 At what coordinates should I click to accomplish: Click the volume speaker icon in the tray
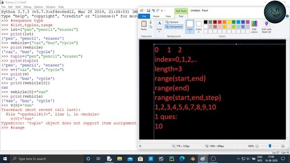coord(248,159)
